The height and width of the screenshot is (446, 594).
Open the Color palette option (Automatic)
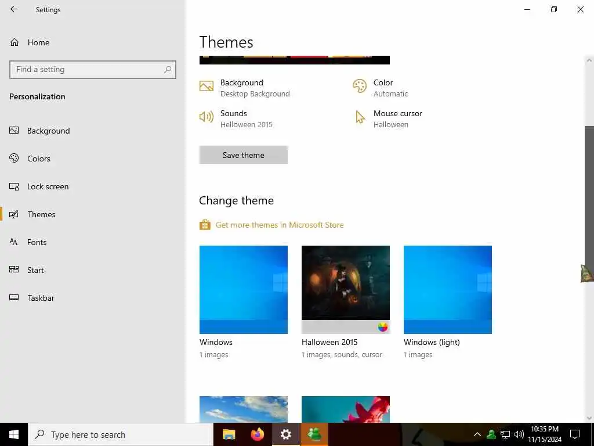[381, 88]
